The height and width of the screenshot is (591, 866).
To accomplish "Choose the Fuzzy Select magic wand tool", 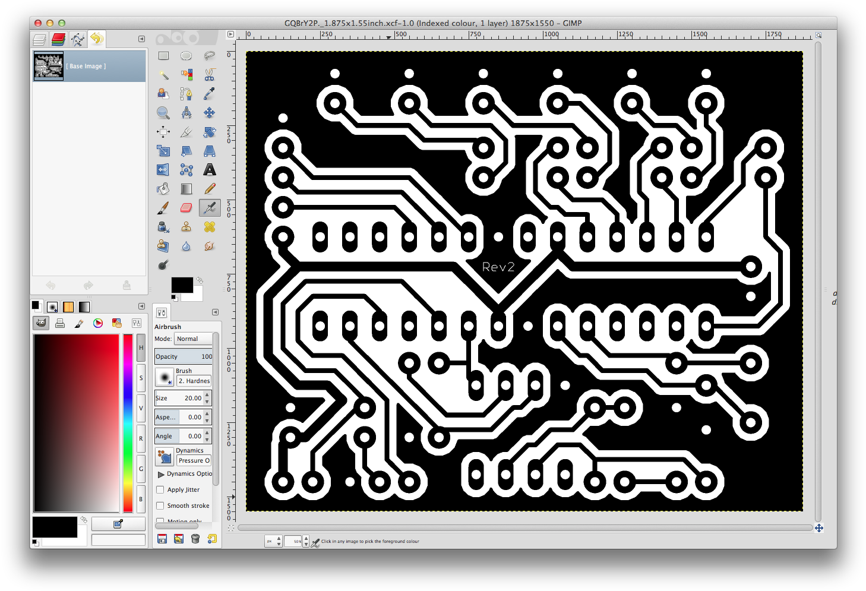I will [163, 75].
